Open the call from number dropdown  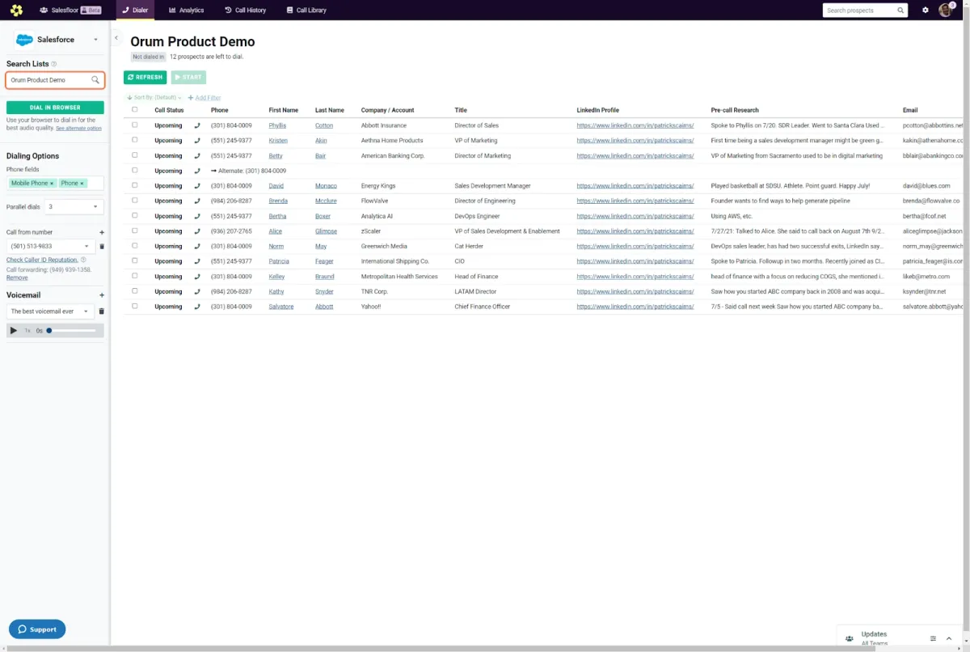coord(51,246)
